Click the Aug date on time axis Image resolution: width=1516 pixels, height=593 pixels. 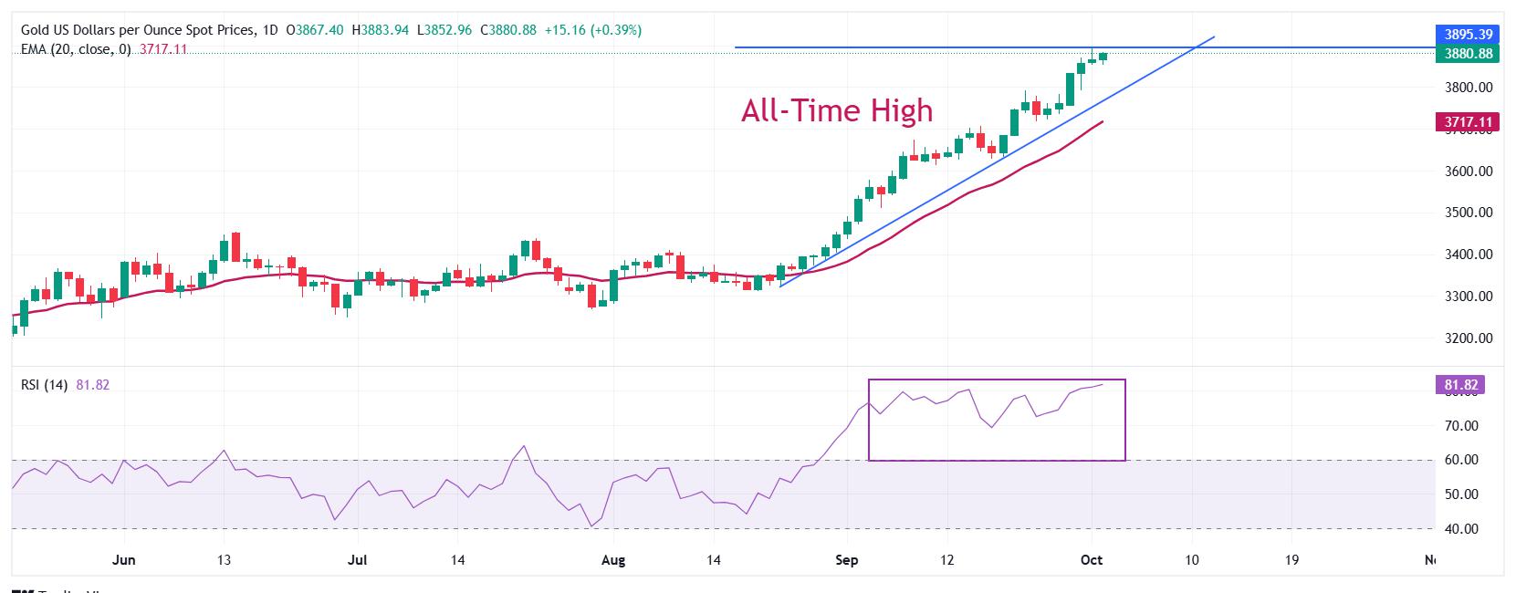pyautogui.click(x=613, y=559)
